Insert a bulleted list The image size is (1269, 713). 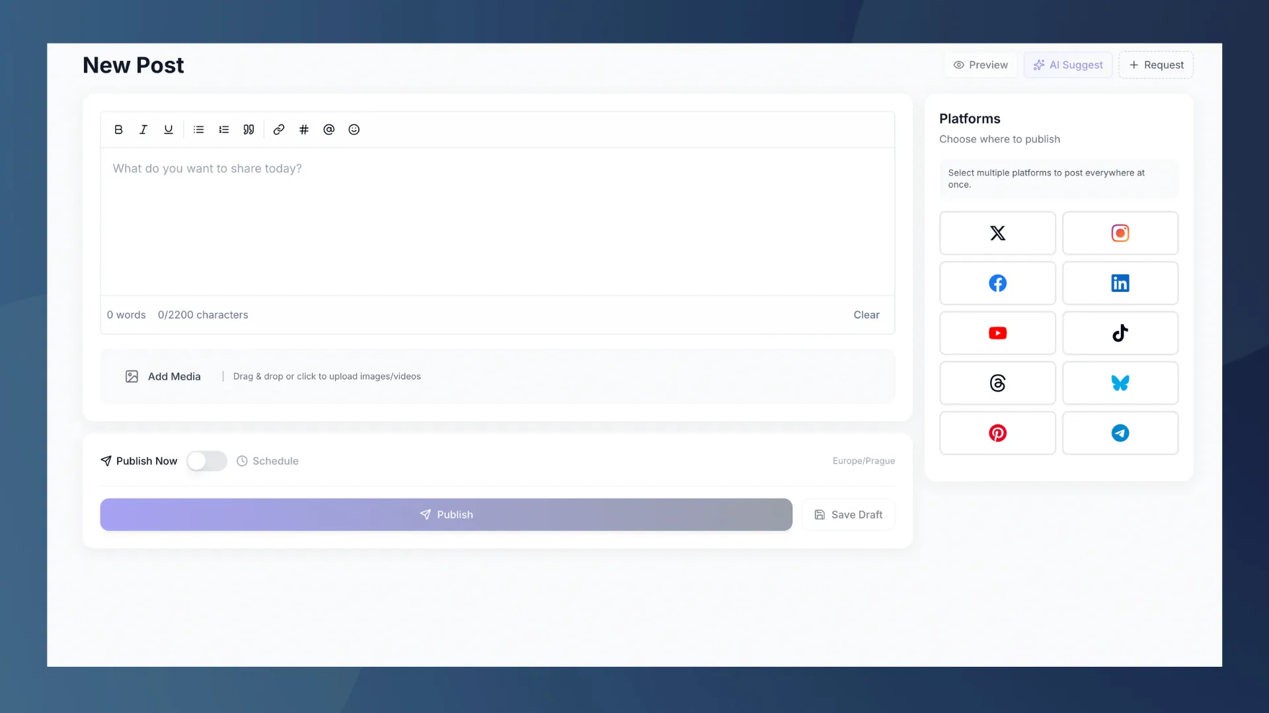(199, 129)
